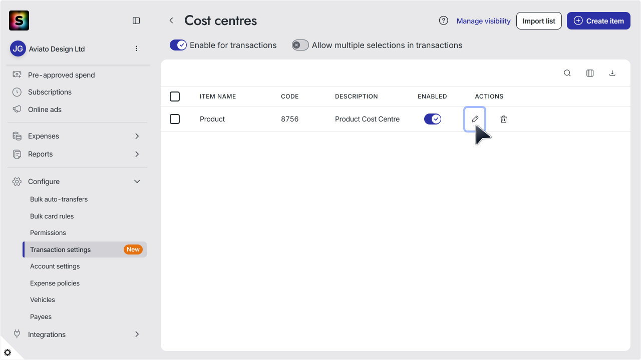Click the Configure gear icon

(17, 181)
